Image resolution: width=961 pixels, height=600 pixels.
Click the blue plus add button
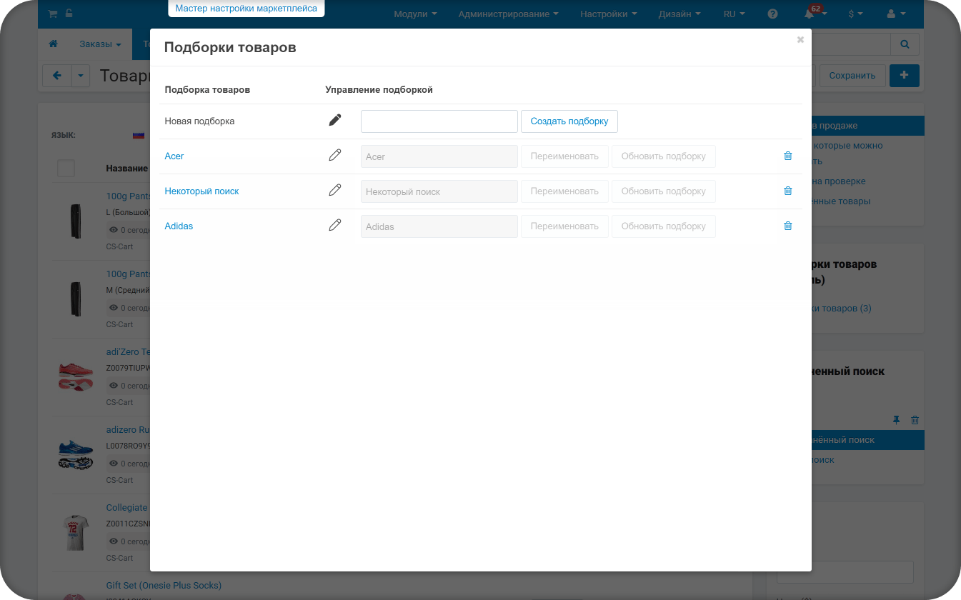pyautogui.click(x=904, y=75)
